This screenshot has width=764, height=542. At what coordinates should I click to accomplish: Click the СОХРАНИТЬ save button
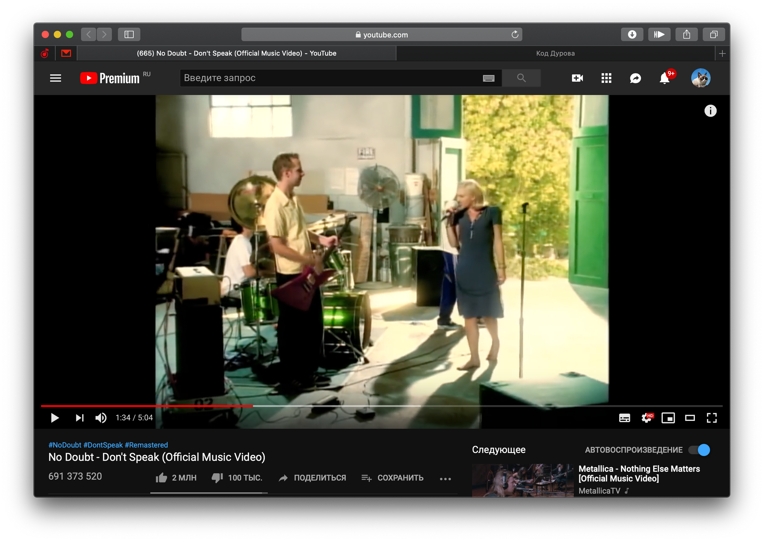[x=392, y=478]
